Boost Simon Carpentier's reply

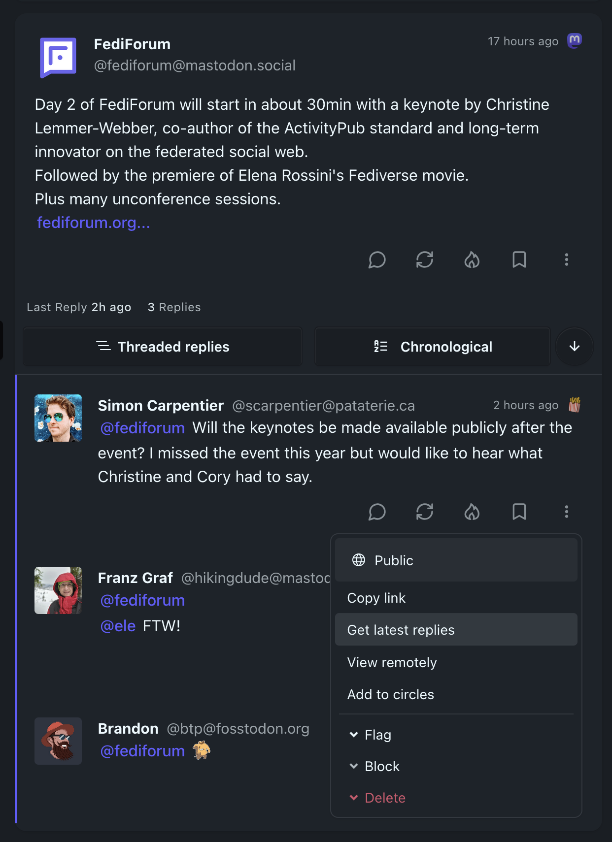[424, 512]
